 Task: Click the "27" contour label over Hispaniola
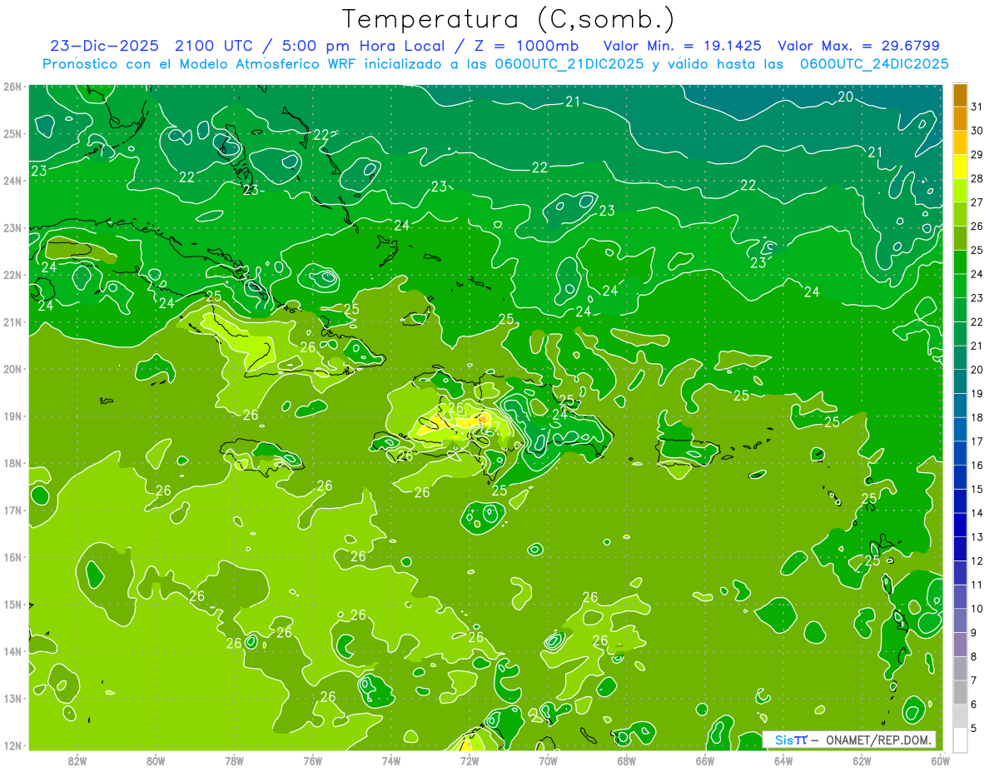coord(493,428)
